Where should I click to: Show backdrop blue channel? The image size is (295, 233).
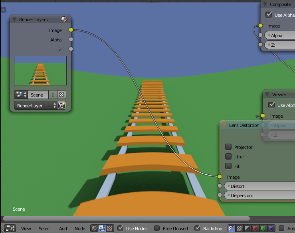[271, 228]
